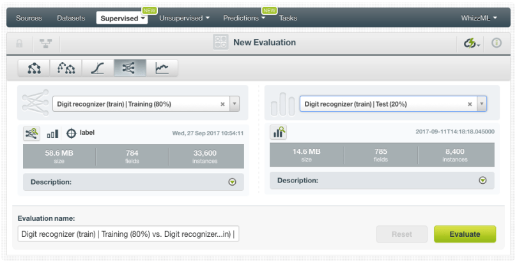Select the time series model type icon
Viewport: 517px width, 263px height.
tap(162, 68)
